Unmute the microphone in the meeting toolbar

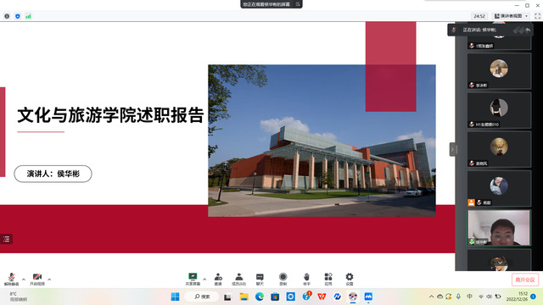click(x=11, y=279)
